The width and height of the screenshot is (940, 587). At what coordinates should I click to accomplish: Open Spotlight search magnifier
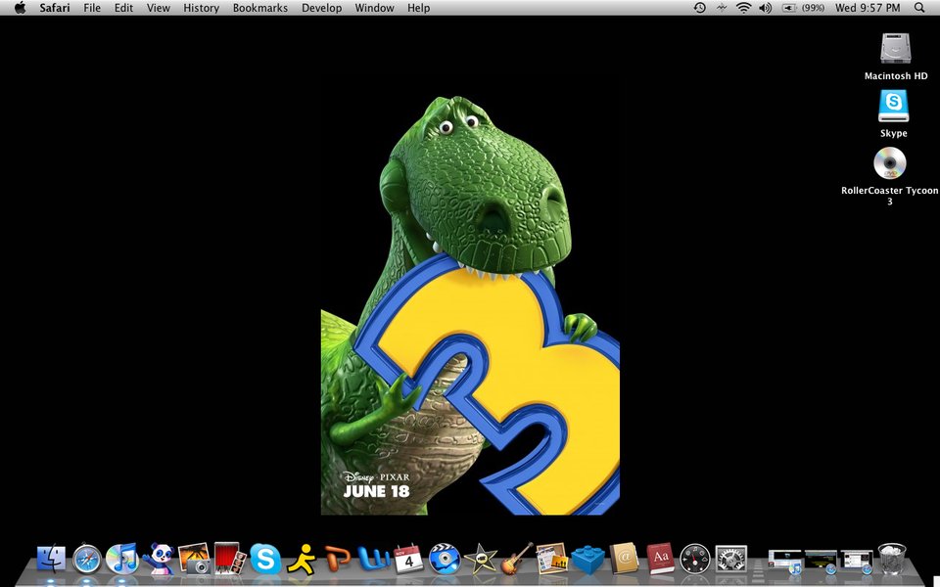tap(919, 8)
